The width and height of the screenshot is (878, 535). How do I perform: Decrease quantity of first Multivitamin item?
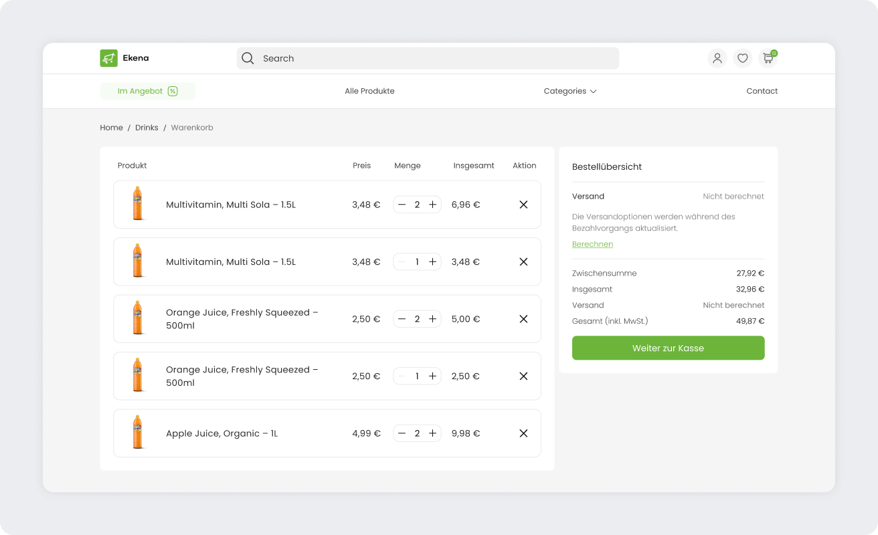[x=402, y=205]
